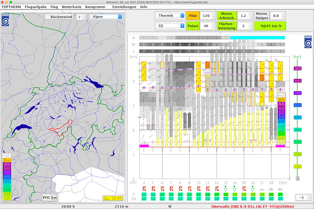
Task: Click the DWD logo beside the barogram
Action: click(308, 42)
